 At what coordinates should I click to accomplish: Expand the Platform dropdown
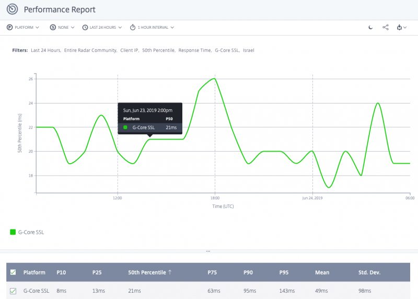(x=27, y=27)
